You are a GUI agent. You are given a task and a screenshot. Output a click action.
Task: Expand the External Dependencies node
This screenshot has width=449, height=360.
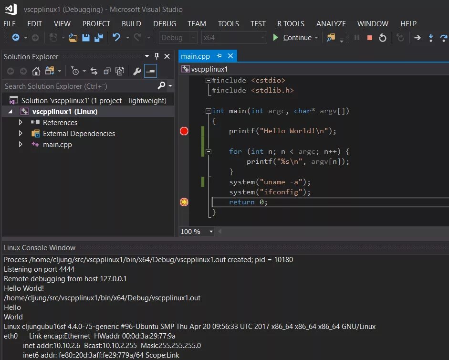click(x=21, y=133)
